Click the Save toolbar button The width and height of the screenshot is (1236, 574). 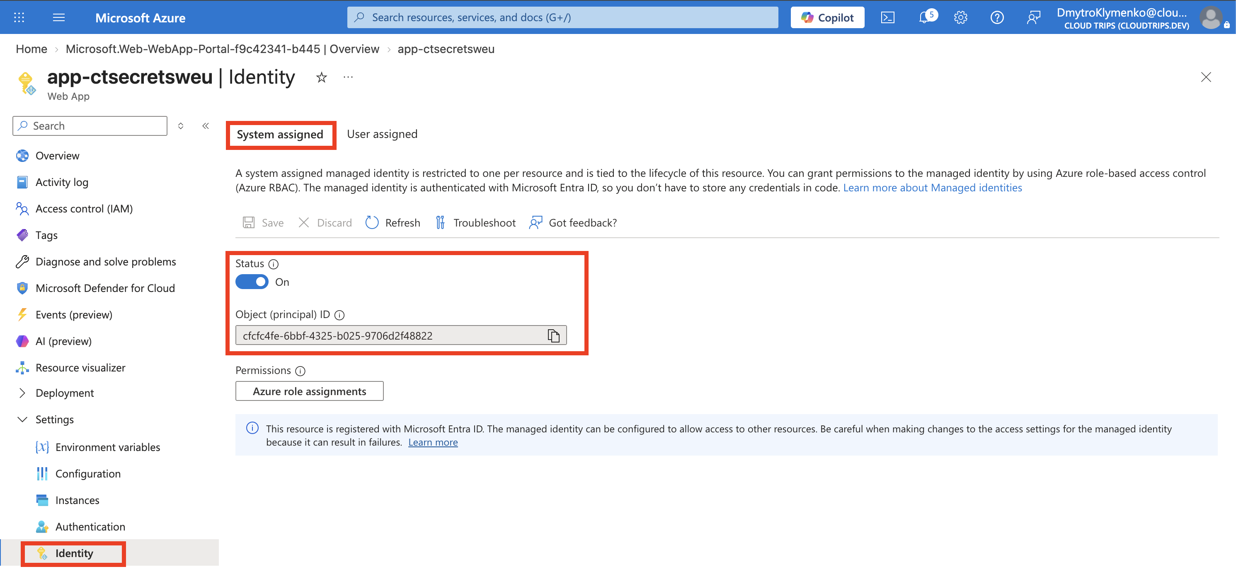pos(263,222)
